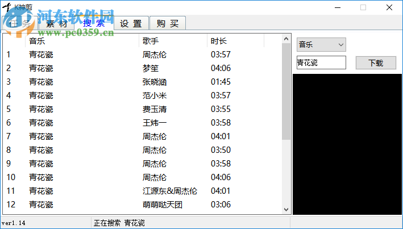The width and height of the screenshot is (403, 229).
Task: Open the 购买 tab
Action: 168,24
